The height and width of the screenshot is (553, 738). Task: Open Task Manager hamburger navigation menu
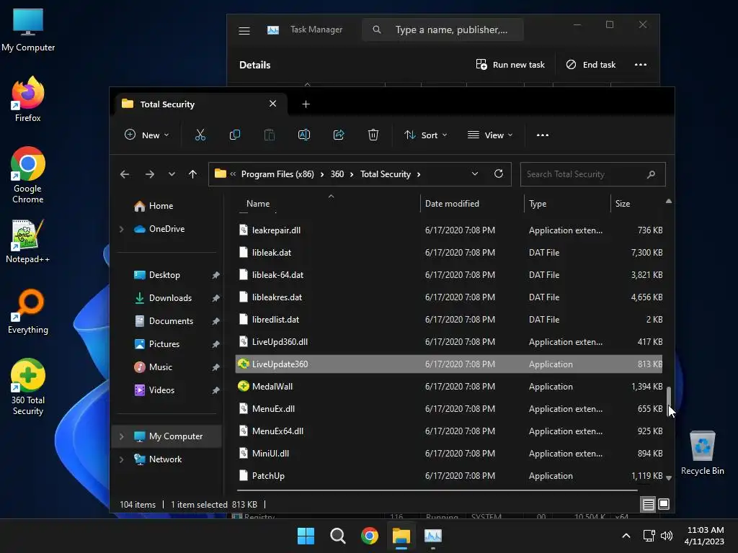pos(244,31)
